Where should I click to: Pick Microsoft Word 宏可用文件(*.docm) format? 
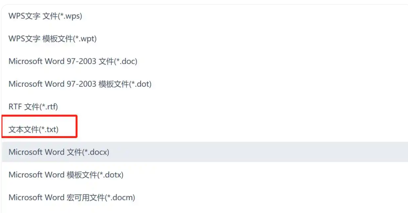click(72, 197)
